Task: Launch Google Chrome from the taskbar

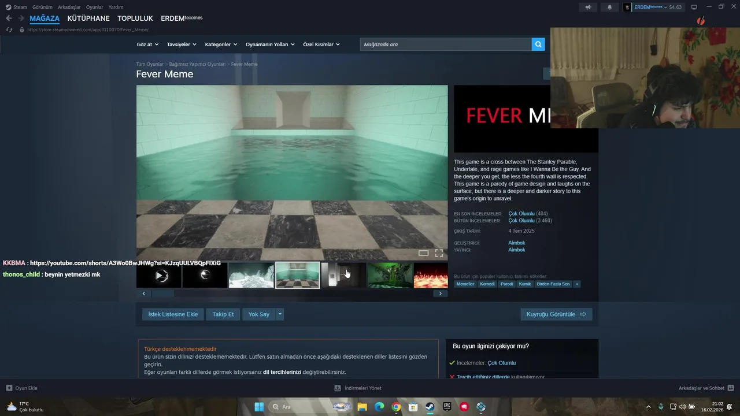Action: pos(396,407)
